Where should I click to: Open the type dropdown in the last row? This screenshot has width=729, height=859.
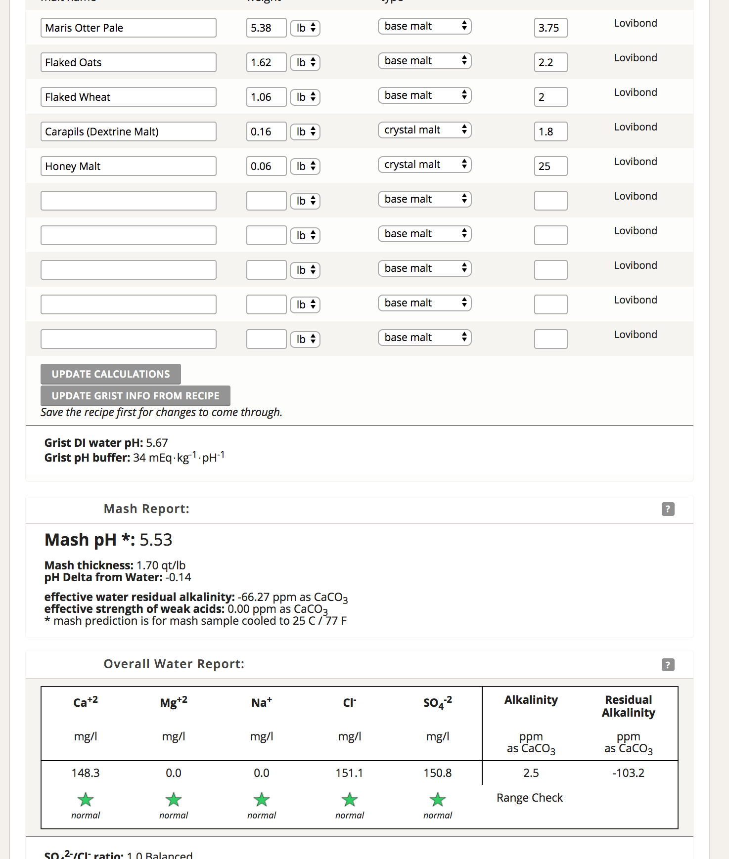424,337
